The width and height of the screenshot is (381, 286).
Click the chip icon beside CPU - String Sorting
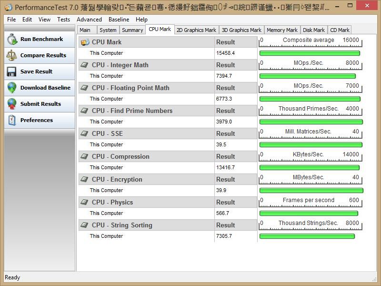85,225
